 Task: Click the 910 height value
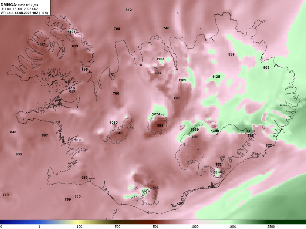[x=72, y=88]
